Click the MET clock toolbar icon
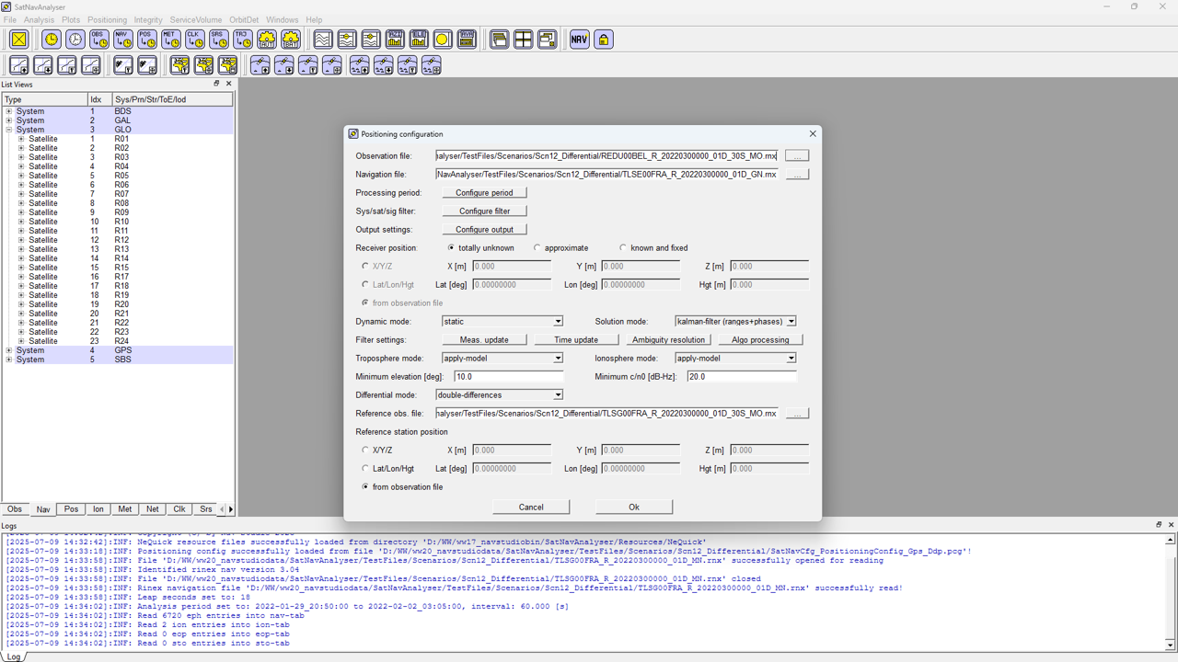 pos(170,40)
